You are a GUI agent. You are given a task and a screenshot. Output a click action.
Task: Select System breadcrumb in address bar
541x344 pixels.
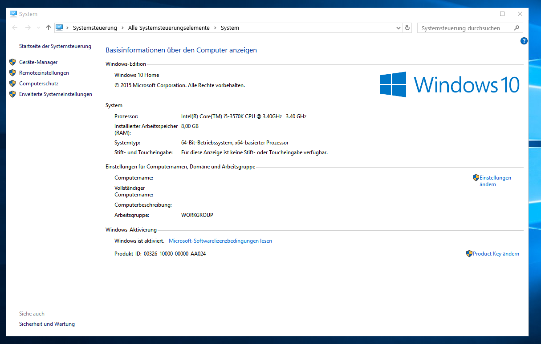coord(230,28)
